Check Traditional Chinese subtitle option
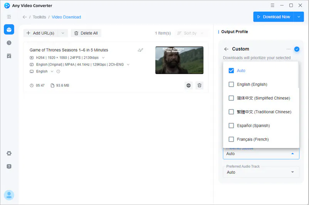This screenshot has width=309, height=205. [x=231, y=112]
